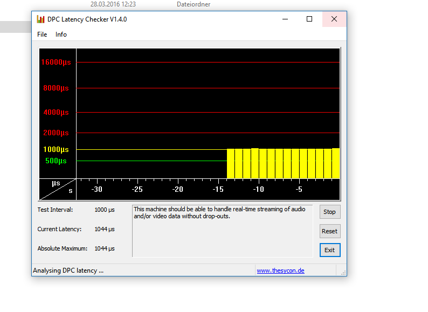Screen dimensions: 428x312
Task: Open the File menu
Action: pos(42,34)
